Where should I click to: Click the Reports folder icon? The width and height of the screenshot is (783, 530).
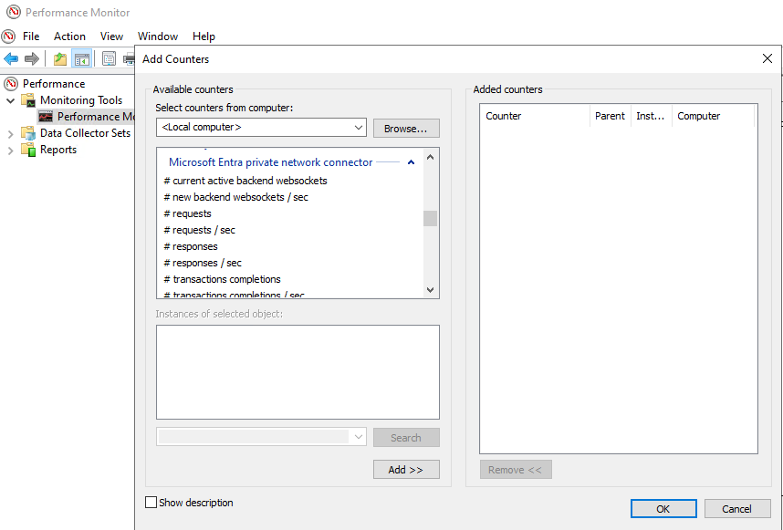tap(28, 150)
